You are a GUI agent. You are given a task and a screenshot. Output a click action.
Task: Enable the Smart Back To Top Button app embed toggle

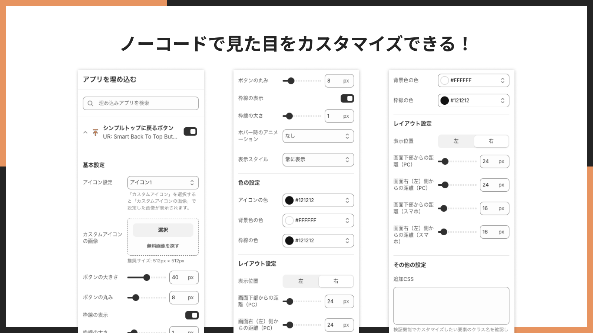click(x=190, y=131)
